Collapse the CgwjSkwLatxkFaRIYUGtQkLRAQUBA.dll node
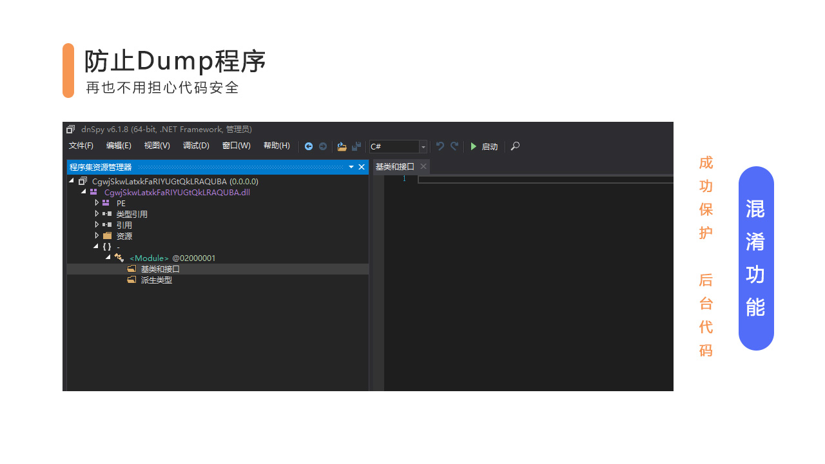825x464 pixels. tap(84, 191)
